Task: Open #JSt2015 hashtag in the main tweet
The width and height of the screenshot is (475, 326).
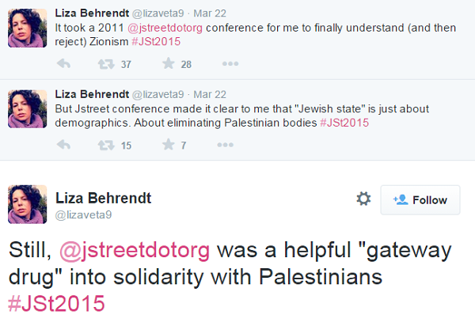Action: pos(57,303)
